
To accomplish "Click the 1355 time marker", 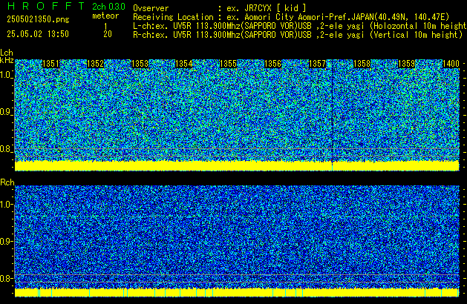I will point(228,64).
